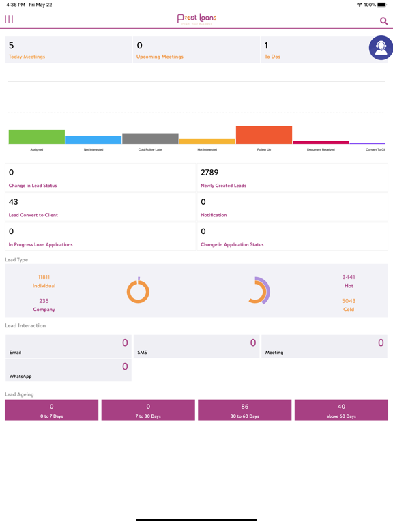Open the SMS interaction card

196,347
